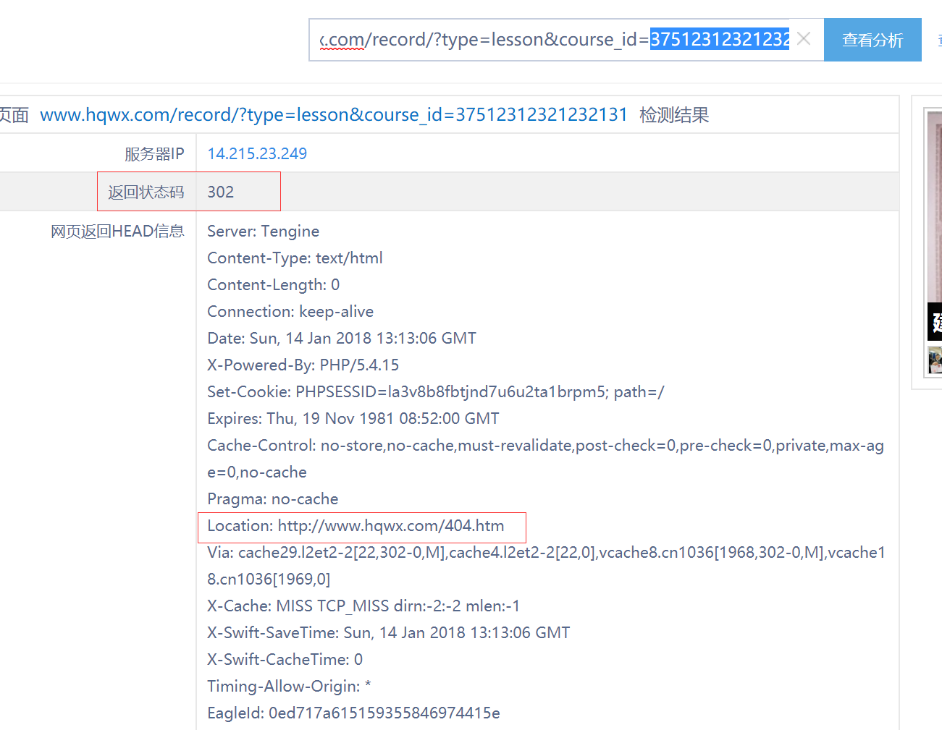Click the EagleId header line
Image resolution: width=942 pixels, height=730 pixels.
[x=353, y=713]
